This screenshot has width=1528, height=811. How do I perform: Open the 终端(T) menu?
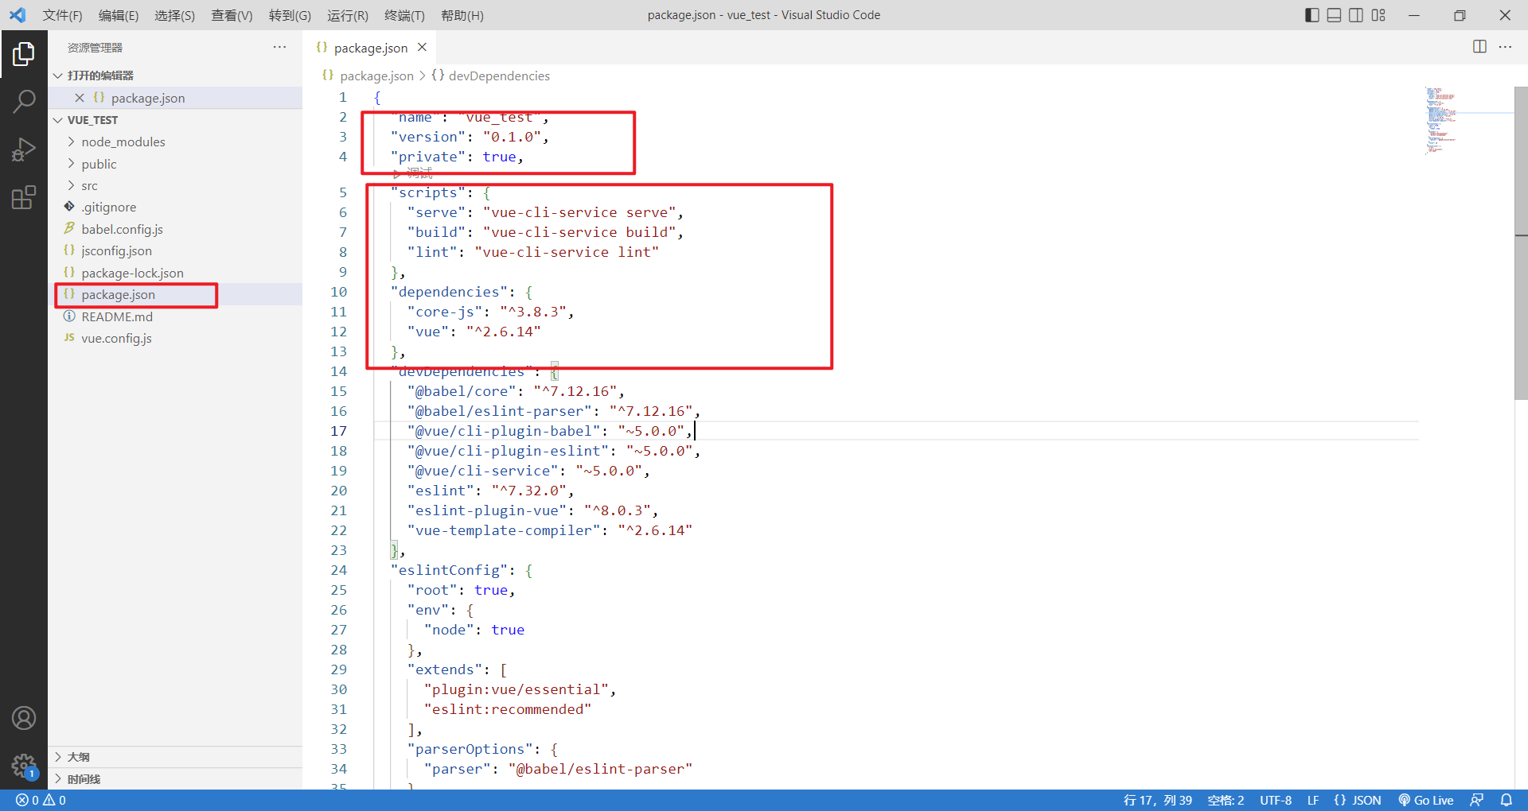tap(404, 15)
